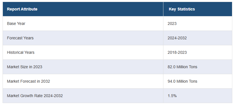Click the 2023 base year value
234x107 pixels.
172,23
